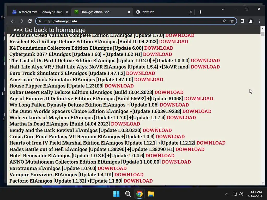Open File Explorer from taskbar
267x200 pixels.
(x=151, y=194)
